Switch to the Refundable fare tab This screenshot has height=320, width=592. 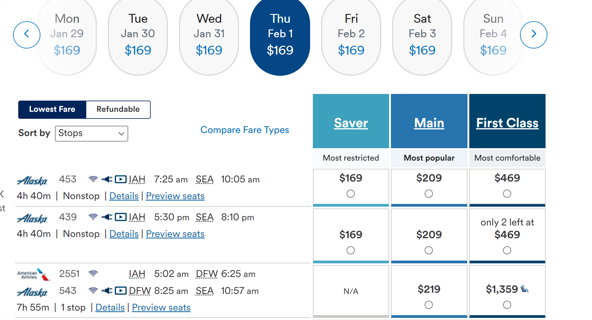118,109
